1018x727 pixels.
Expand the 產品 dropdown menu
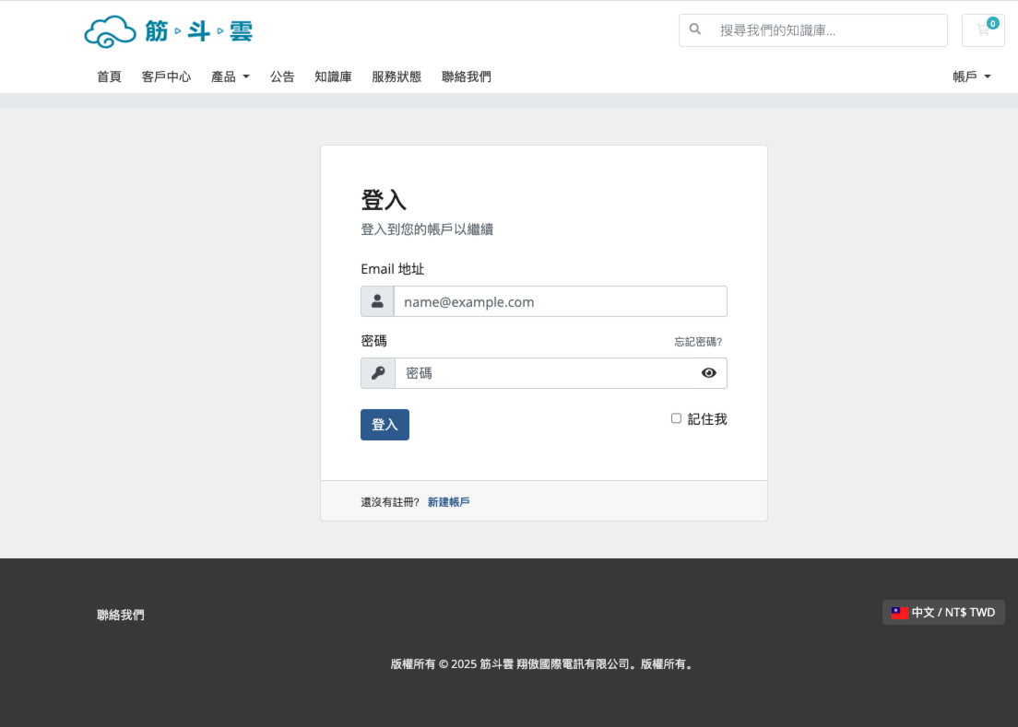tap(230, 76)
